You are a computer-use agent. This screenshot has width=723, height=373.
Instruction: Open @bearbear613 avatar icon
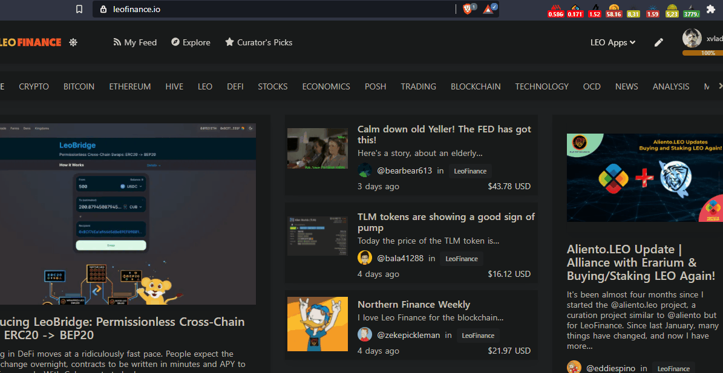tap(365, 170)
